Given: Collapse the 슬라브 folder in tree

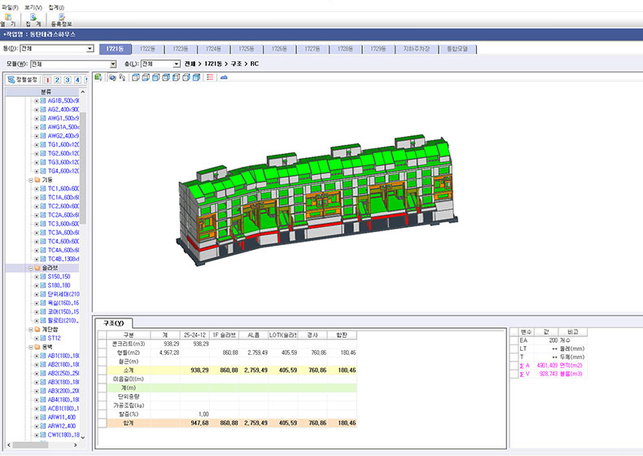Looking at the screenshot, I should tap(31, 268).
